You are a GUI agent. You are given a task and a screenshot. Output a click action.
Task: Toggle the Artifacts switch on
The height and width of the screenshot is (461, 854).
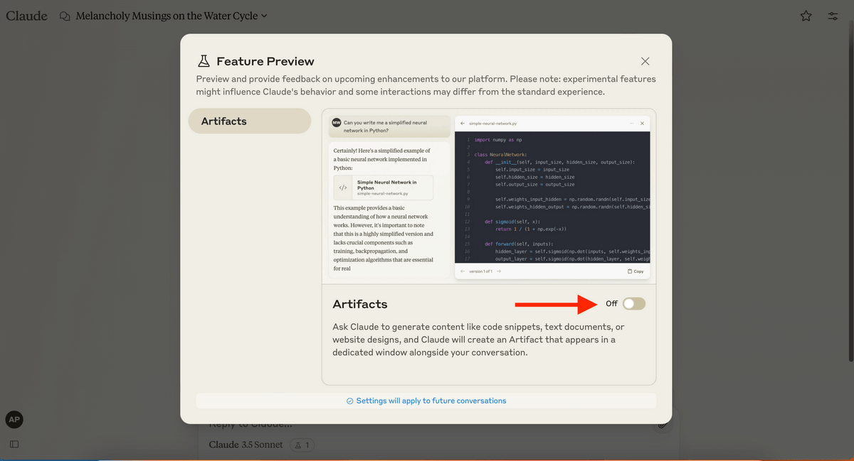(x=634, y=303)
